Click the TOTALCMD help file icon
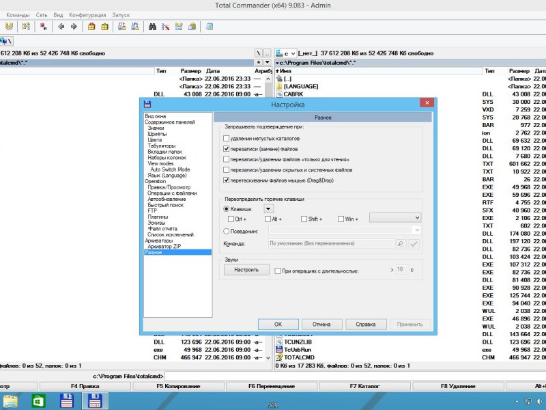Screen dimensions: 546x410 click(x=279, y=357)
